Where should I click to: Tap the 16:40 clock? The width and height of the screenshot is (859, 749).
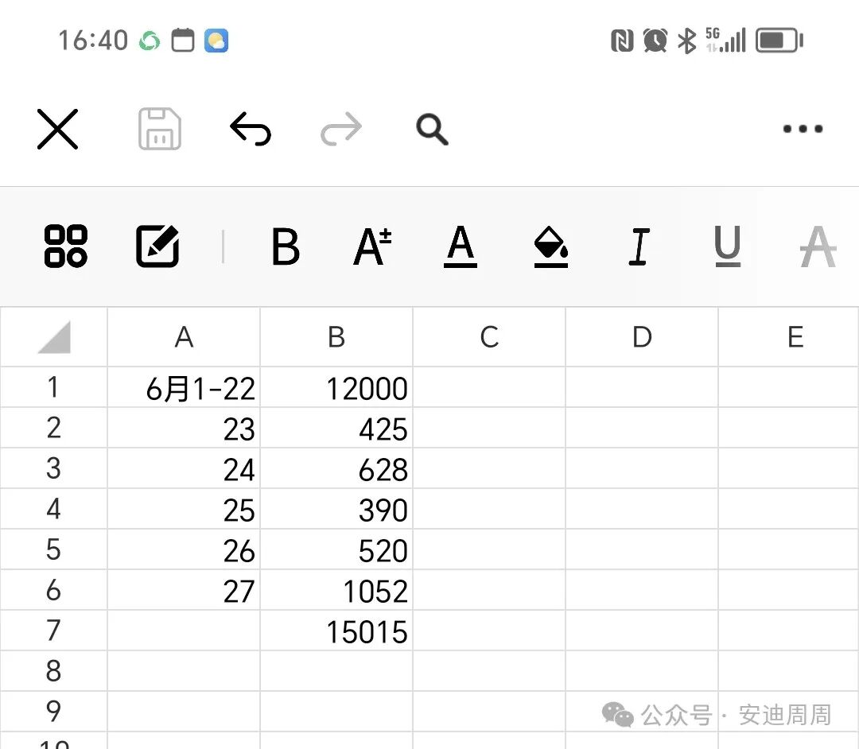coord(93,41)
